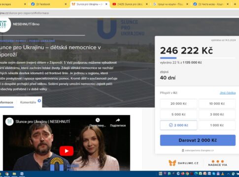Image resolution: width=239 pixels, height=177 pixels.
Task: Close the active Slunce pro Ukrajinu tab
Action: [x=106, y=4]
